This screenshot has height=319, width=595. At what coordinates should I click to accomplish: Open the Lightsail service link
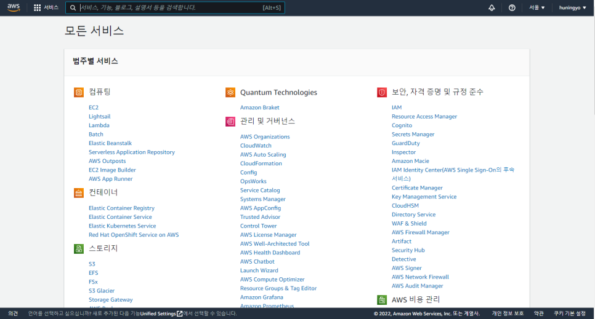99,117
